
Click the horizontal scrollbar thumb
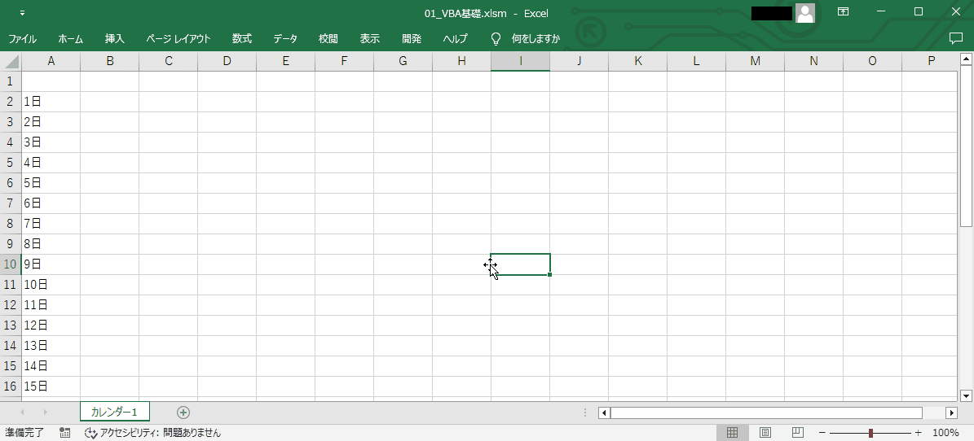(766, 413)
